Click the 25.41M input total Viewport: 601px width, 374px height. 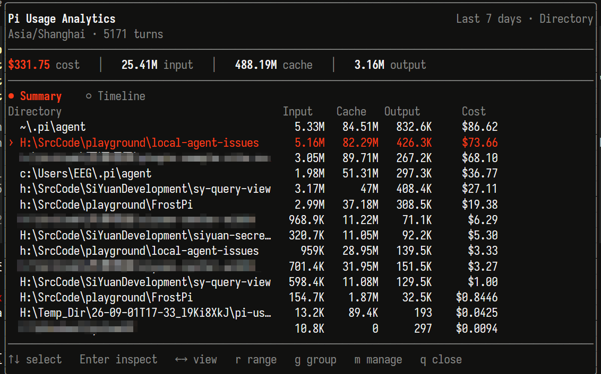coord(140,65)
